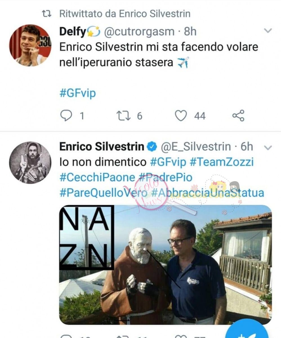This screenshot has width=281, height=338.
Task: Open the @E_Silvestrin handle
Action: coord(195,147)
